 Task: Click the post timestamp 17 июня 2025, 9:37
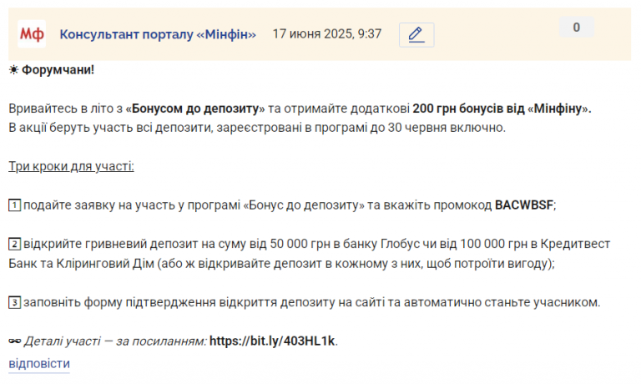[x=327, y=34]
